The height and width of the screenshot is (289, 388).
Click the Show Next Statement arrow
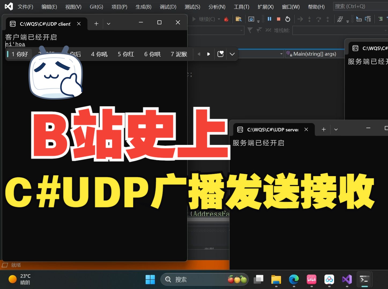pyautogui.click(x=300, y=19)
